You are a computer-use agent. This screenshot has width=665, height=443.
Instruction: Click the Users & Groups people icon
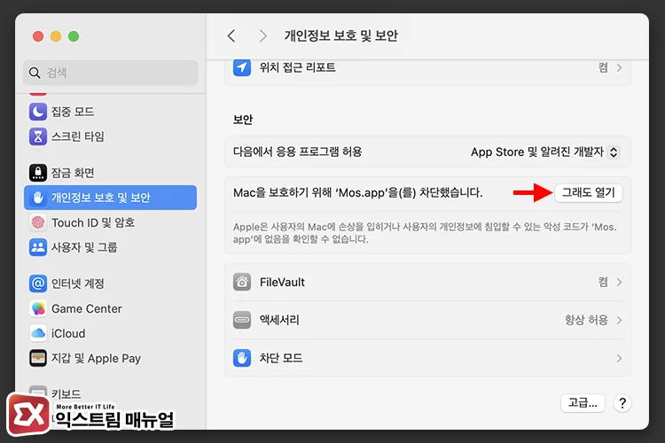click(x=38, y=247)
